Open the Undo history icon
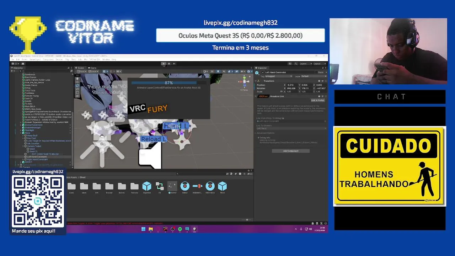The width and height of the screenshot is (455, 256). [290, 64]
